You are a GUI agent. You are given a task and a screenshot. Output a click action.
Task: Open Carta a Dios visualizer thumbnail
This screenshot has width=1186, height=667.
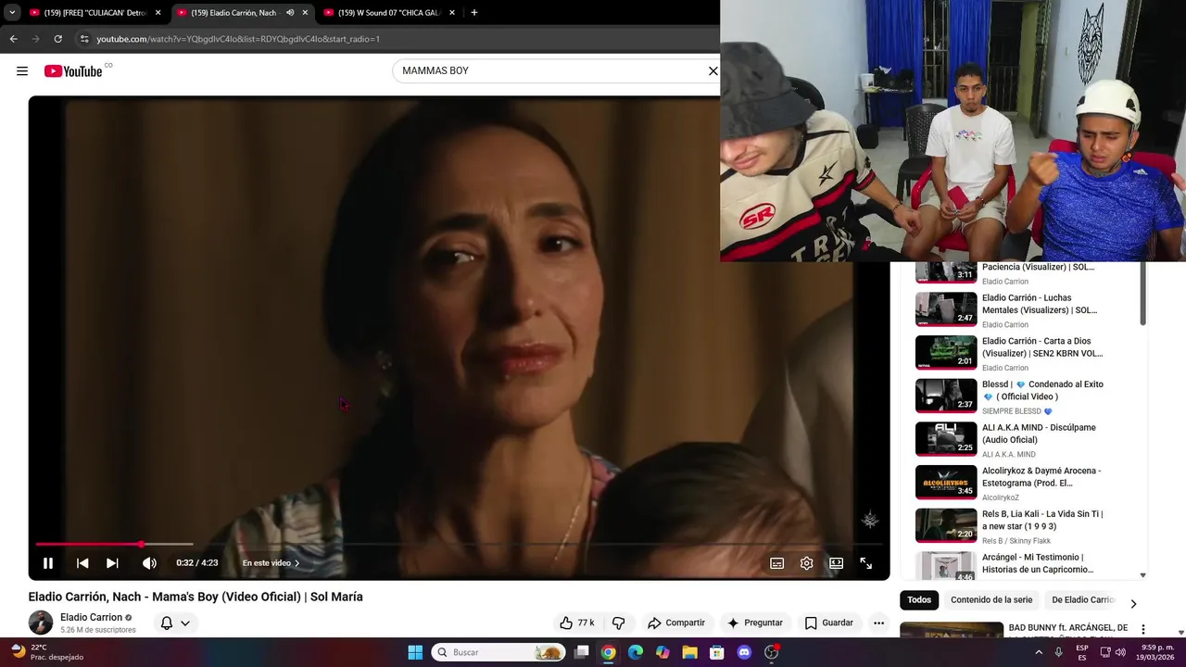coord(946,352)
